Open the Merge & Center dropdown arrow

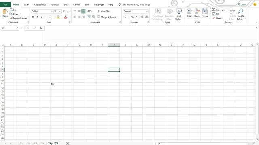point(119,17)
